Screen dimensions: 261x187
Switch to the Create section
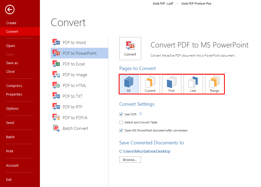[11, 23]
